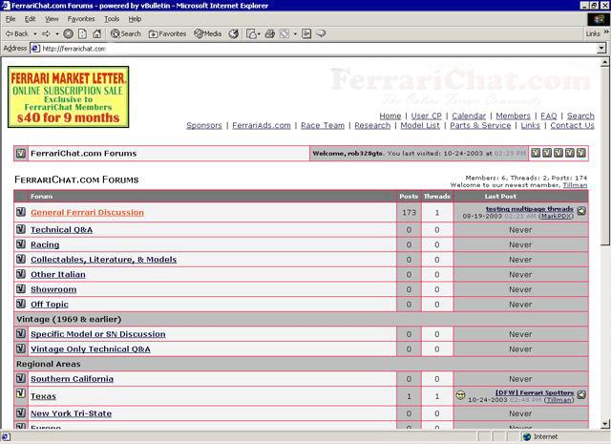The image size is (611, 444).
Task: Click the Refresh page icon
Action: 83,34
